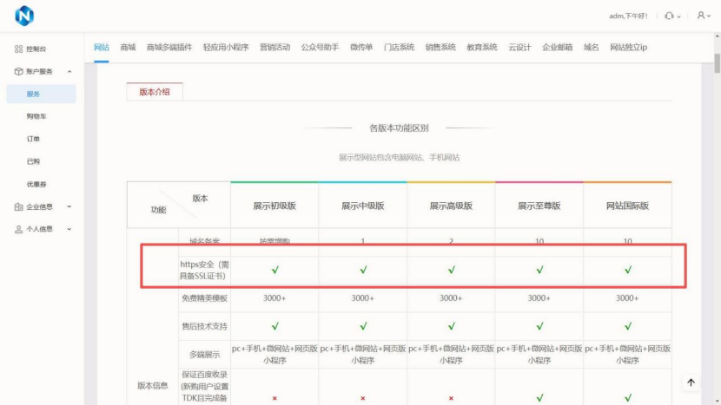This screenshot has height=405, width=721.
Task: Open 订单 in the sidebar
Action: click(33, 139)
